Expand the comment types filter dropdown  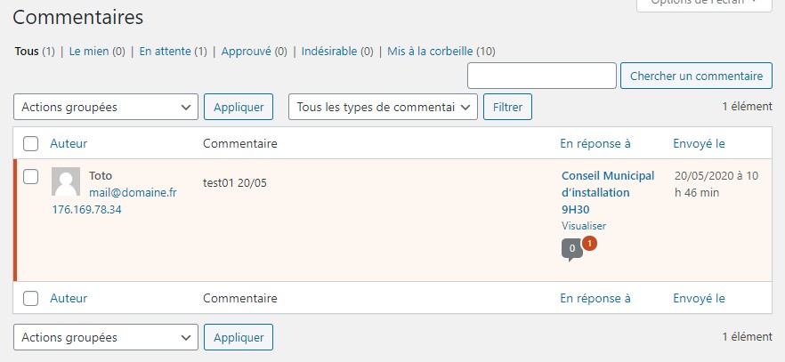point(383,108)
